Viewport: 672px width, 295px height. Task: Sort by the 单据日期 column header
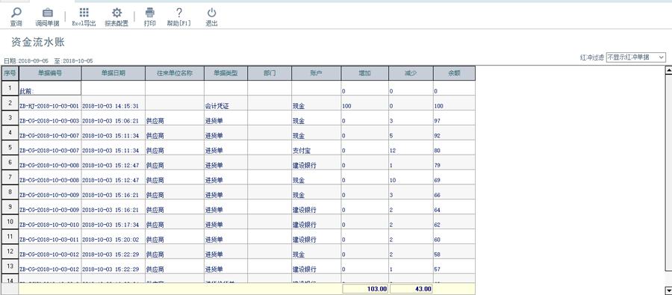[x=113, y=73]
